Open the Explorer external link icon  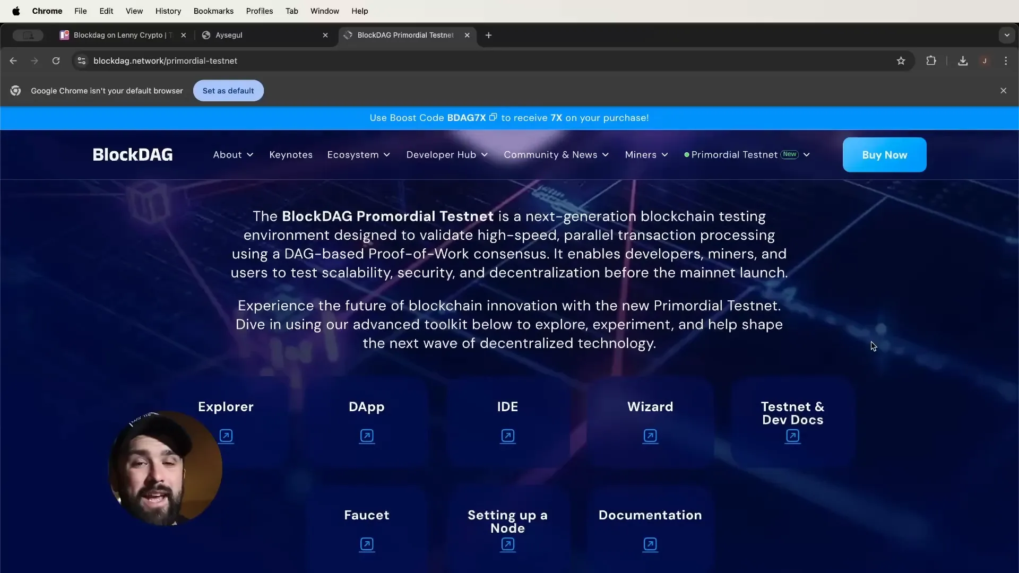pos(226,436)
